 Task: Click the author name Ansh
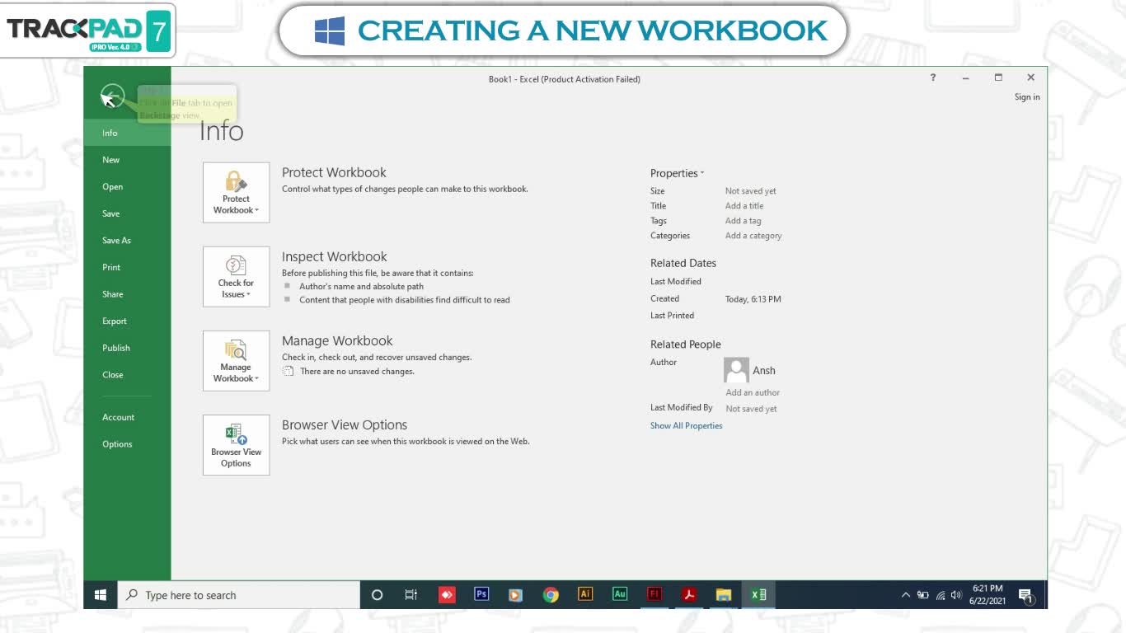click(763, 370)
